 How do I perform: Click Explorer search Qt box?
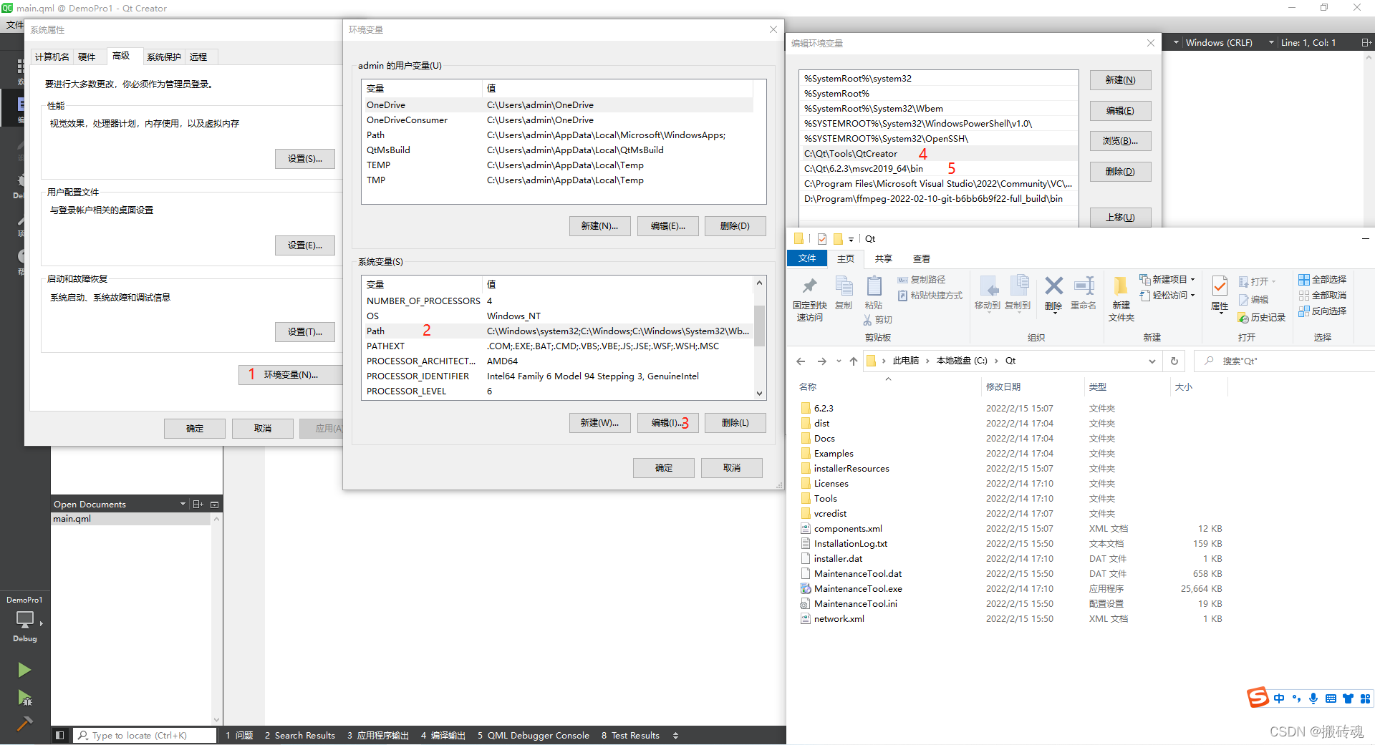[1285, 361]
